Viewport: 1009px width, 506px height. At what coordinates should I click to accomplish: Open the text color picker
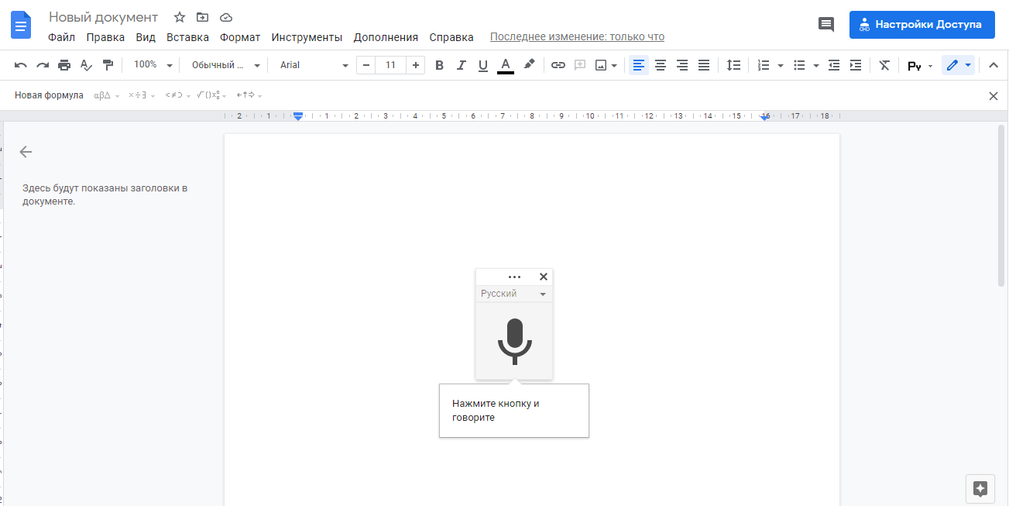pyautogui.click(x=506, y=65)
